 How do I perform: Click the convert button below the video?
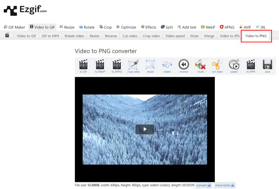tap(204, 185)
